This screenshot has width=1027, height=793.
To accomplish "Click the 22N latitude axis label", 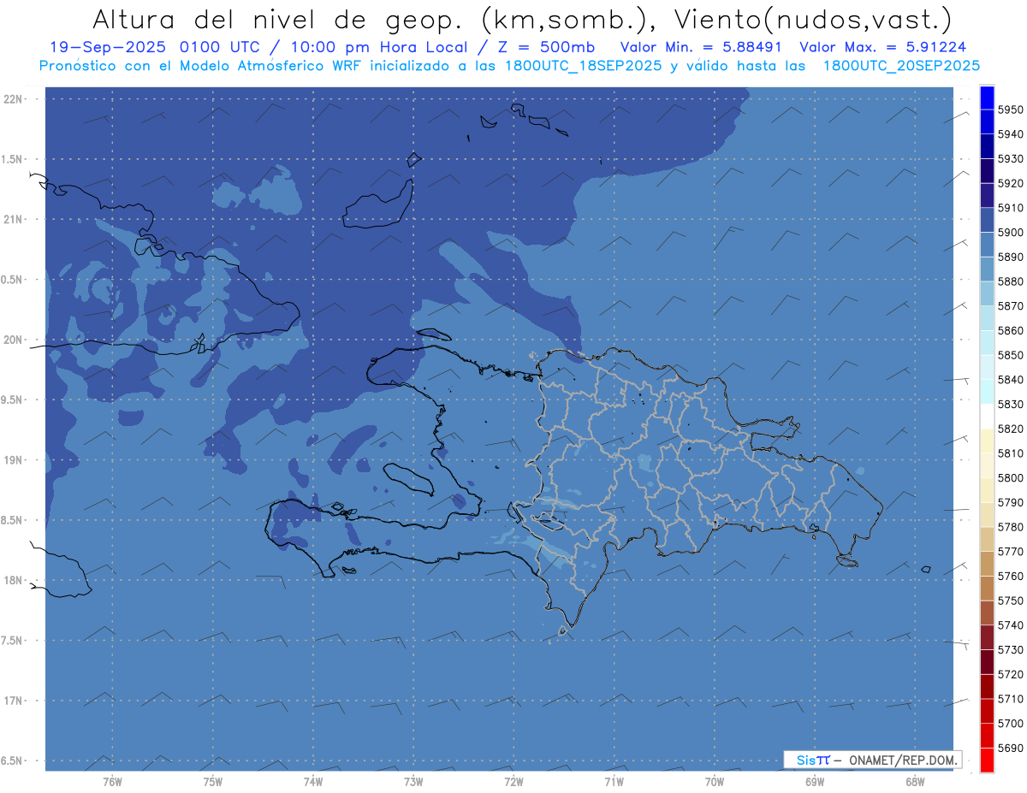I will [15, 98].
